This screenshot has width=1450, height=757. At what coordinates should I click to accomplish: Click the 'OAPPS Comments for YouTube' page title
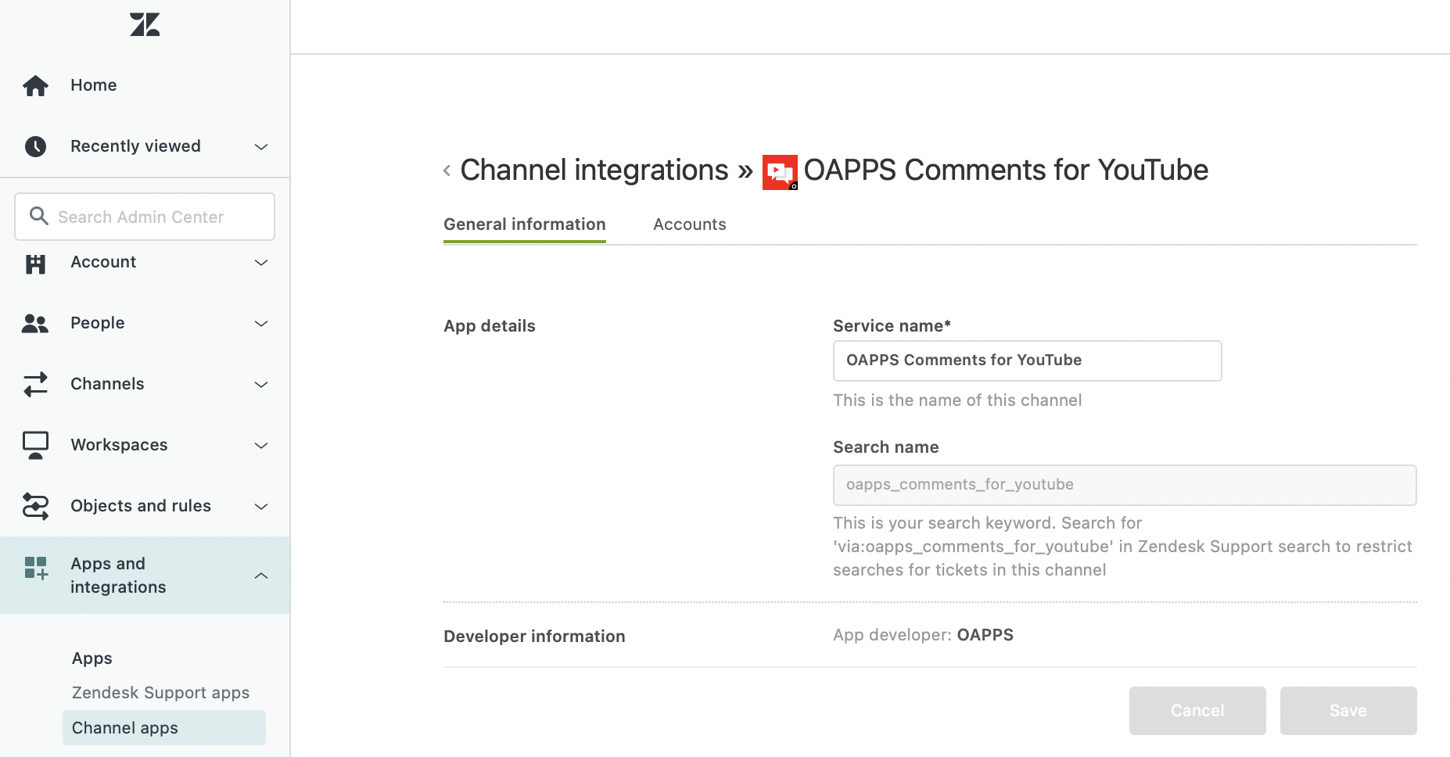coord(1006,170)
